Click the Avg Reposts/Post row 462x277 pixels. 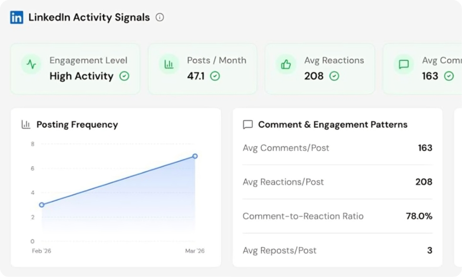click(x=337, y=250)
